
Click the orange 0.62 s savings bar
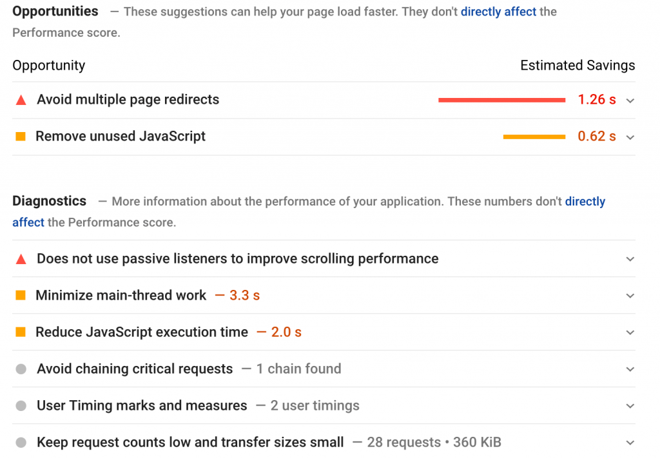[x=534, y=137]
